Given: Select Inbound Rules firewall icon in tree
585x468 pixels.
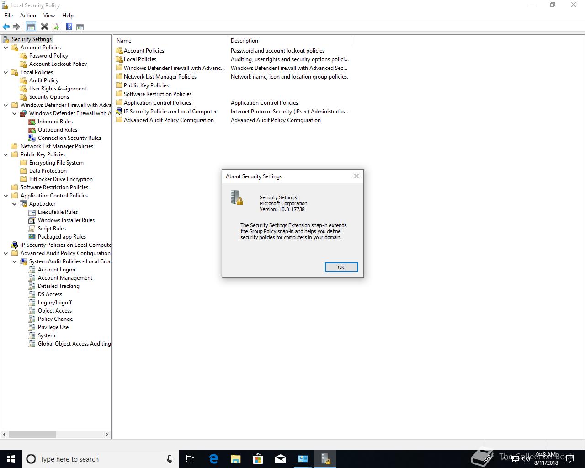Looking at the screenshot, I should point(32,122).
